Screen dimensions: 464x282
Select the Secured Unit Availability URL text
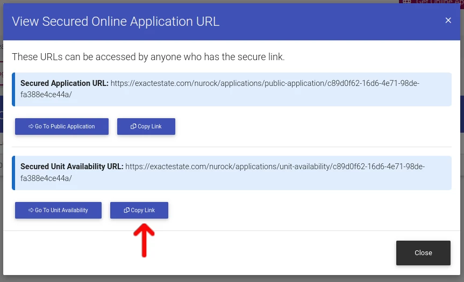point(223,172)
